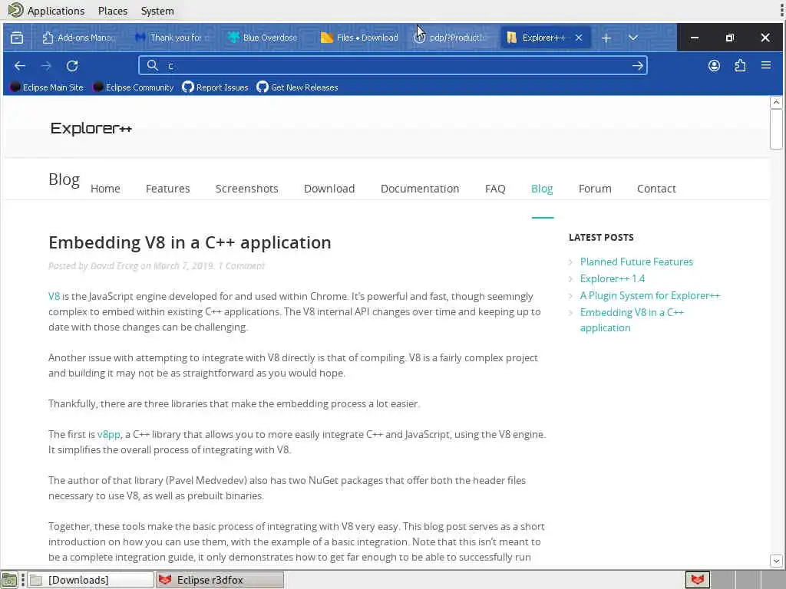Click the go arrow in the address bar
The image size is (786, 589).
(x=638, y=66)
